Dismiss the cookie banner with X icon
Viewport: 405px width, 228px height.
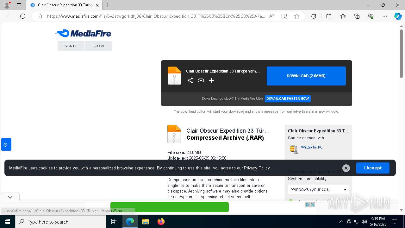[346, 168]
